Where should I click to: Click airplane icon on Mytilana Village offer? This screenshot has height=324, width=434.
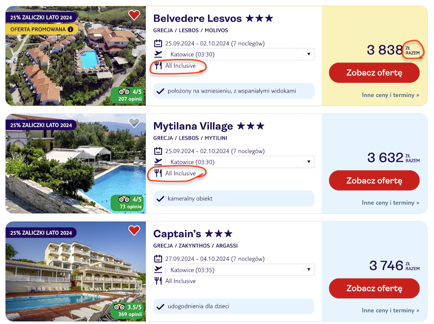(x=158, y=161)
